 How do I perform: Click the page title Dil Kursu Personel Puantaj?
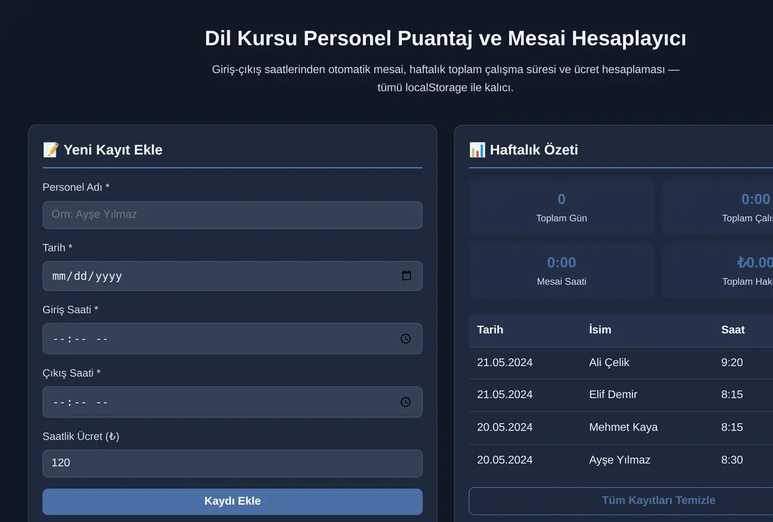(x=445, y=39)
